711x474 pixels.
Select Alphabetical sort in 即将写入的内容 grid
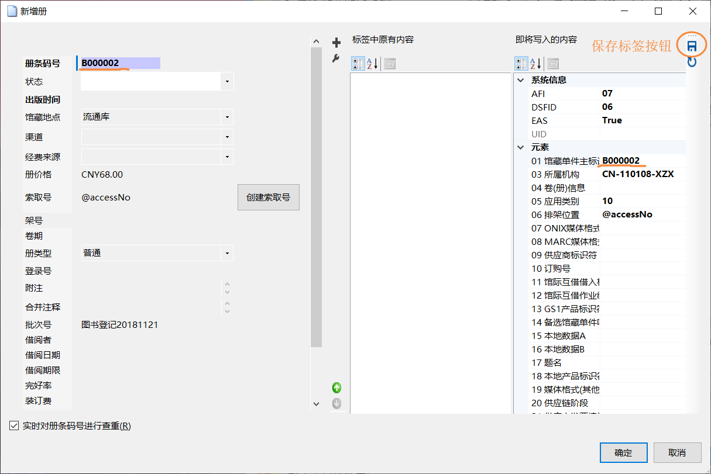coord(535,64)
